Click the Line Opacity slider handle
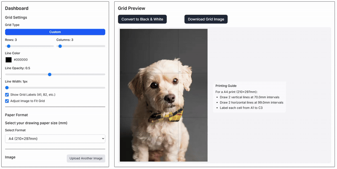337x169 pixels. 50,74
